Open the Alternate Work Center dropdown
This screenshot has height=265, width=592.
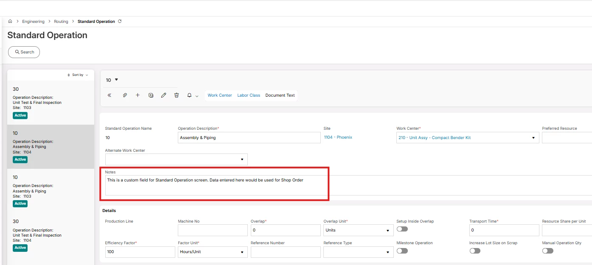tap(242, 159)
